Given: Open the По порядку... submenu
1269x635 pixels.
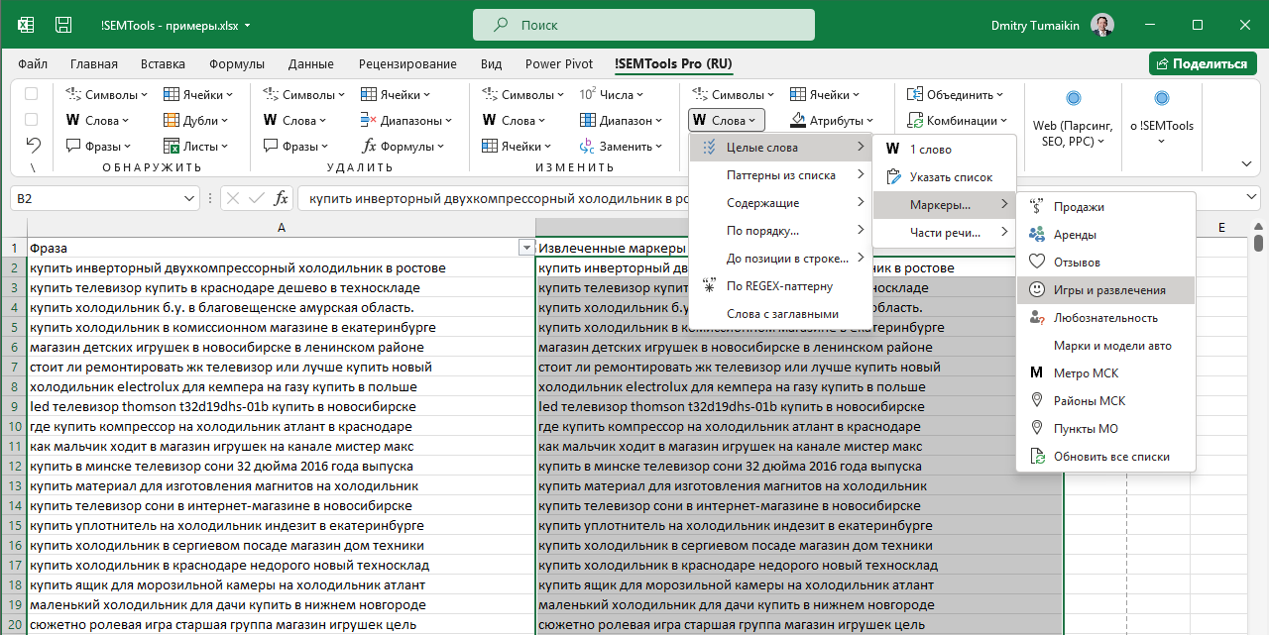Looking at the screenshot, I should [780, 231].
